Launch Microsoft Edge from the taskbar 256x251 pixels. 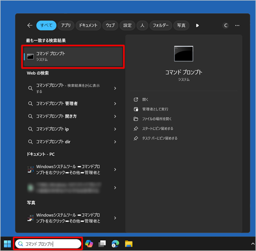click(x=115, y=244)
